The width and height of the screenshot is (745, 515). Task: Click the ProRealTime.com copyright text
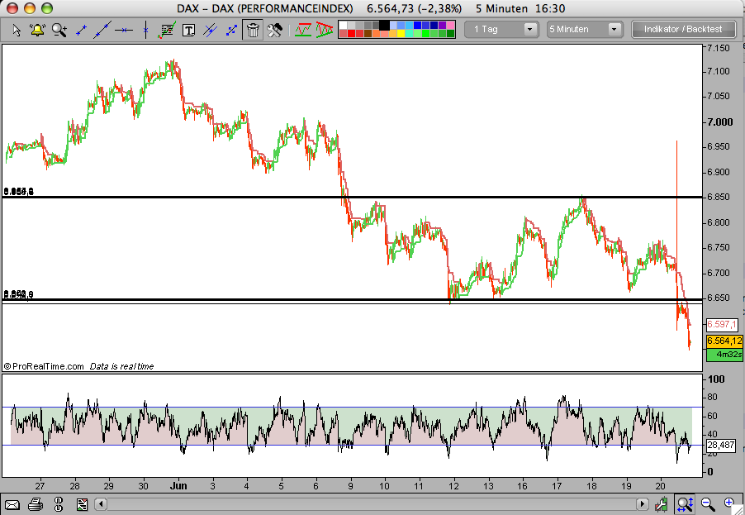pyautogui.click(x=44, y=367)
